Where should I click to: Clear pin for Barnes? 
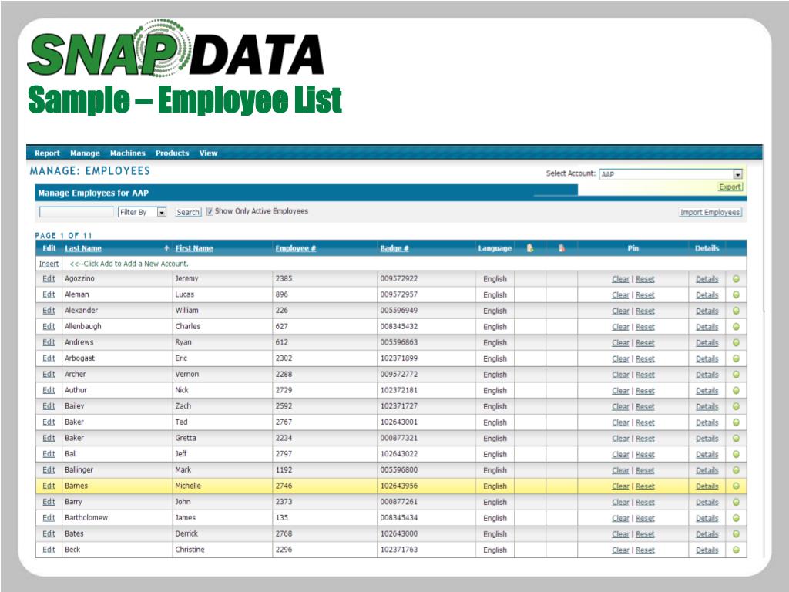[620, 486]
